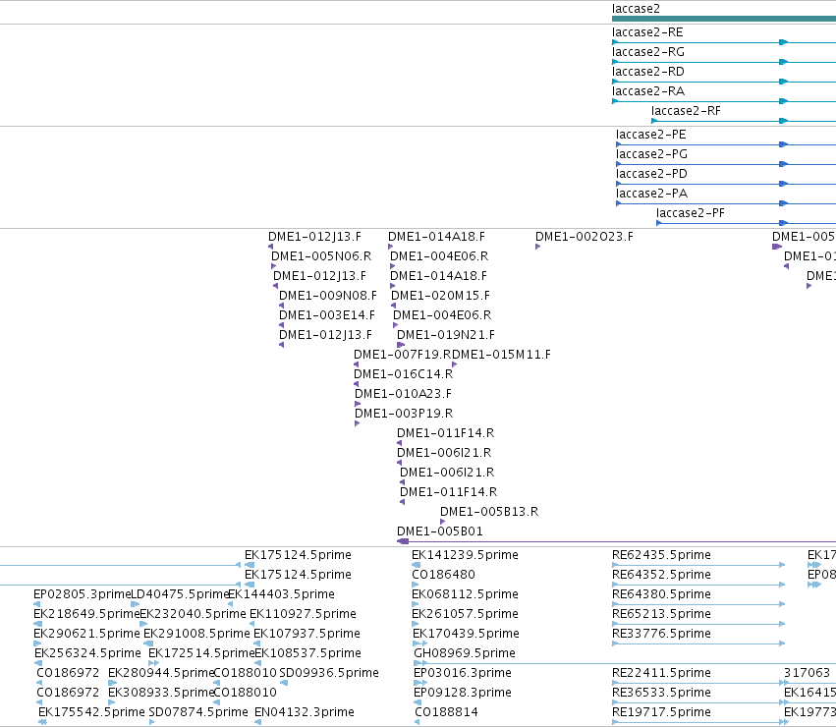Click the EP03016.3prime label
The image size is (836, 727).
pyautogui.click(x=463, y=673)
